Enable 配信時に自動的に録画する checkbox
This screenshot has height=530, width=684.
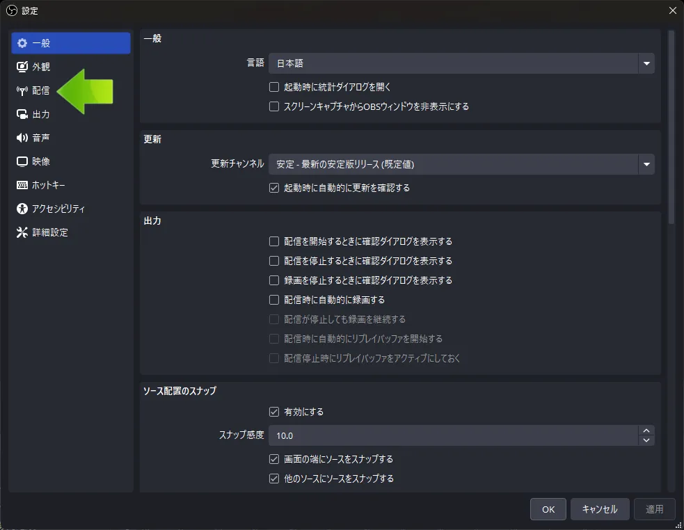(274, 300)
